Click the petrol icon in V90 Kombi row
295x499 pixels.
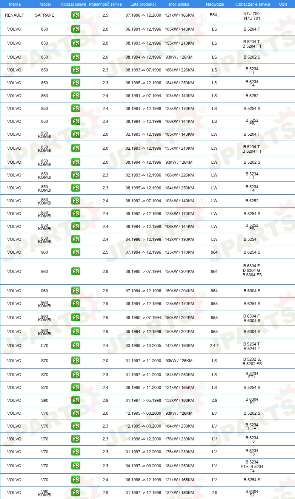(75, 493)
